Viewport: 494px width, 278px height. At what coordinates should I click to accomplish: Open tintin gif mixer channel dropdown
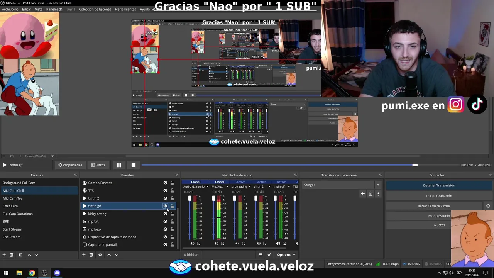289,187
